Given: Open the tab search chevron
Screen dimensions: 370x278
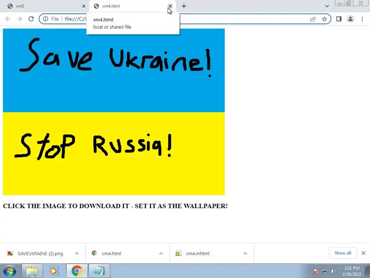Looking at the screenshot, I should pos(327,6).
